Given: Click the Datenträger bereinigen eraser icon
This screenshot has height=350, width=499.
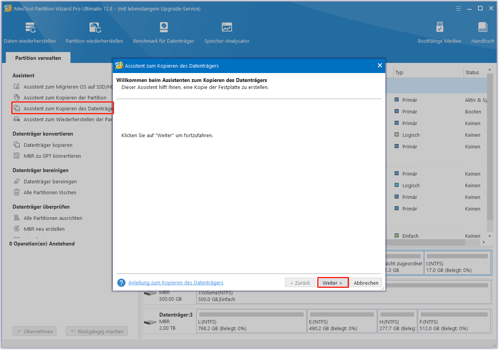Looking at the screenshot, I should click(x=17, y=181).
